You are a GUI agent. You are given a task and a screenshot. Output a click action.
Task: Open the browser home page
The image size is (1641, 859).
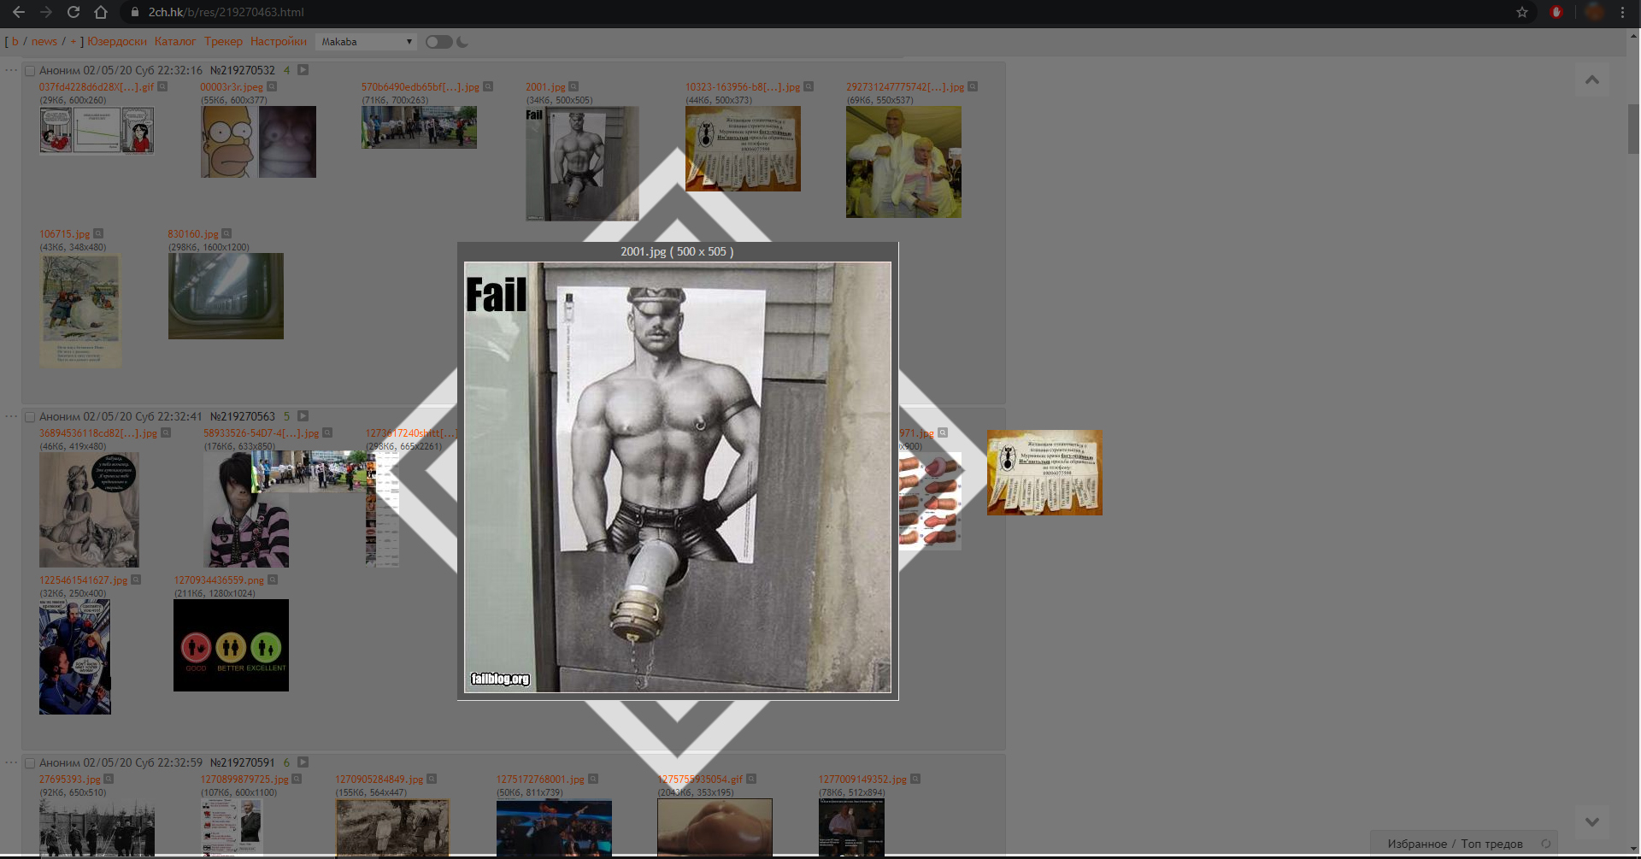click(x=101, y=12)
